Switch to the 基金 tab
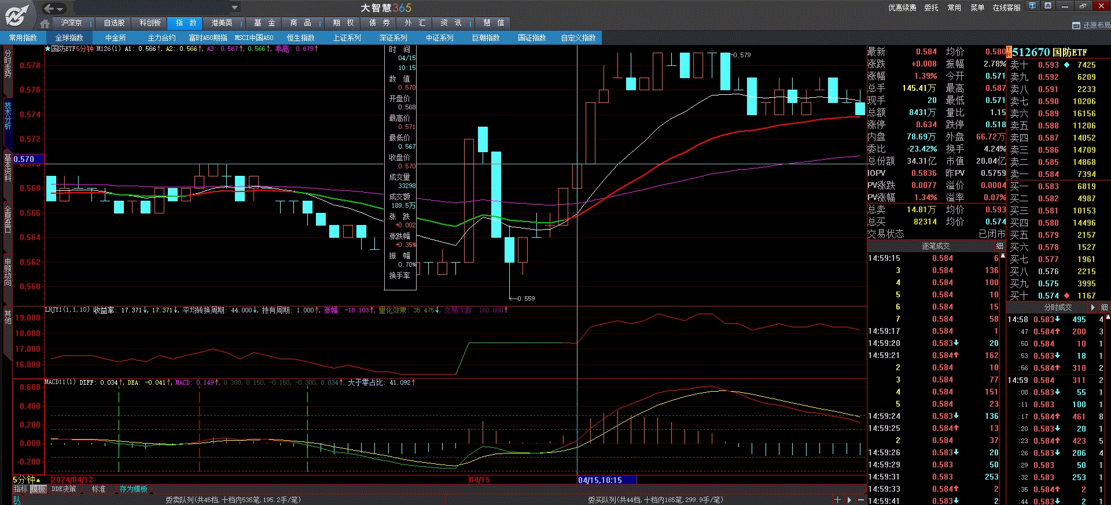Viewport: 1111px width, 505px height. pyautogui.click(x=265, y=23)
